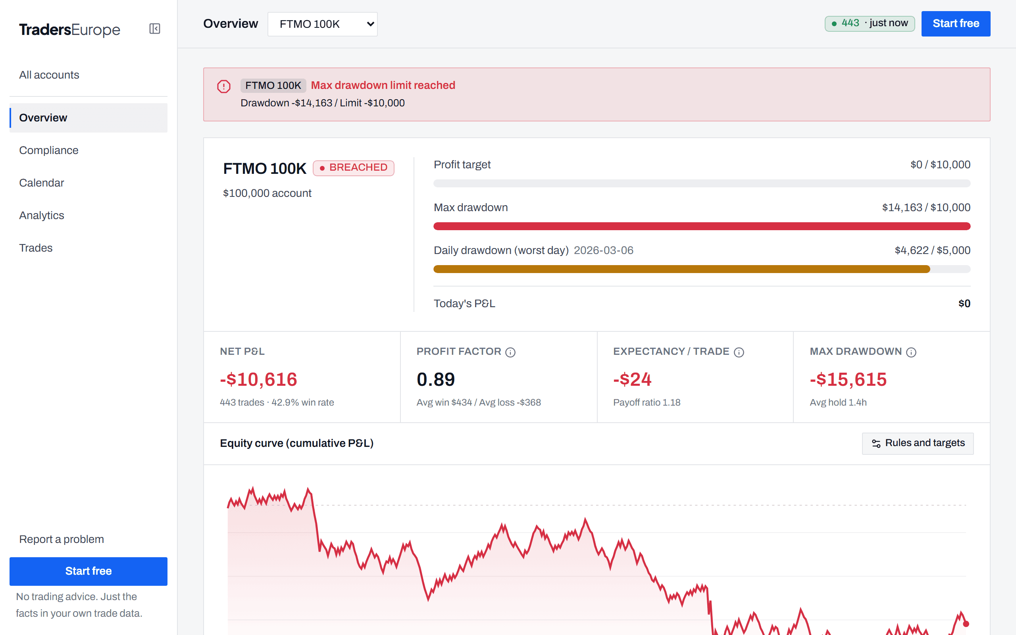1016x635 pixels.
Task: Click 'Avg hold 1.4h' text
Action: (838, 402)
